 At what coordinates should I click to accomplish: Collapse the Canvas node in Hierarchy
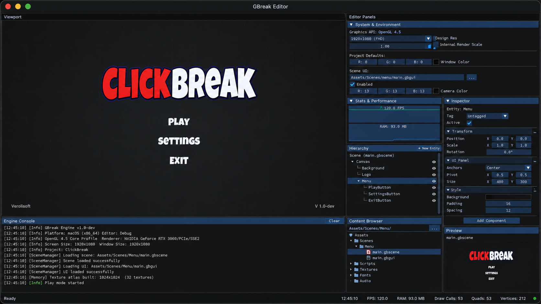[353, 162]
